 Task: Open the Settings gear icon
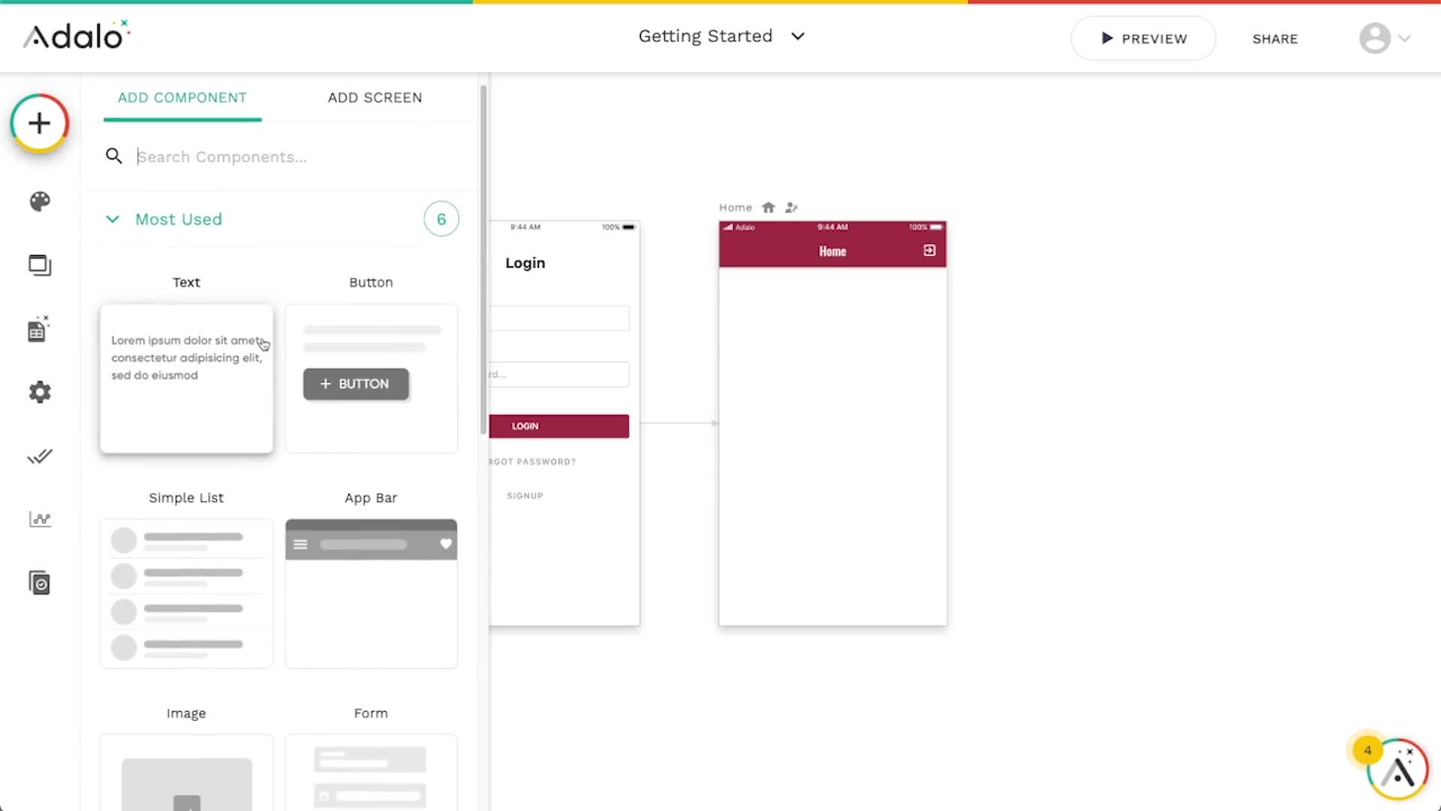pyautogui.click(x=40, y=392)
